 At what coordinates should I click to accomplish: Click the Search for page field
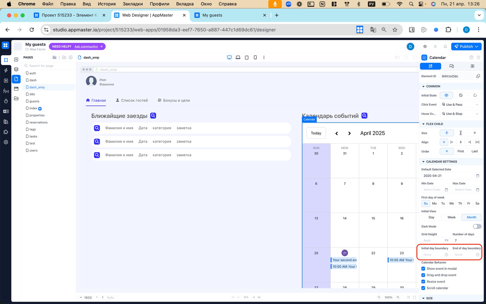[49, 66]
